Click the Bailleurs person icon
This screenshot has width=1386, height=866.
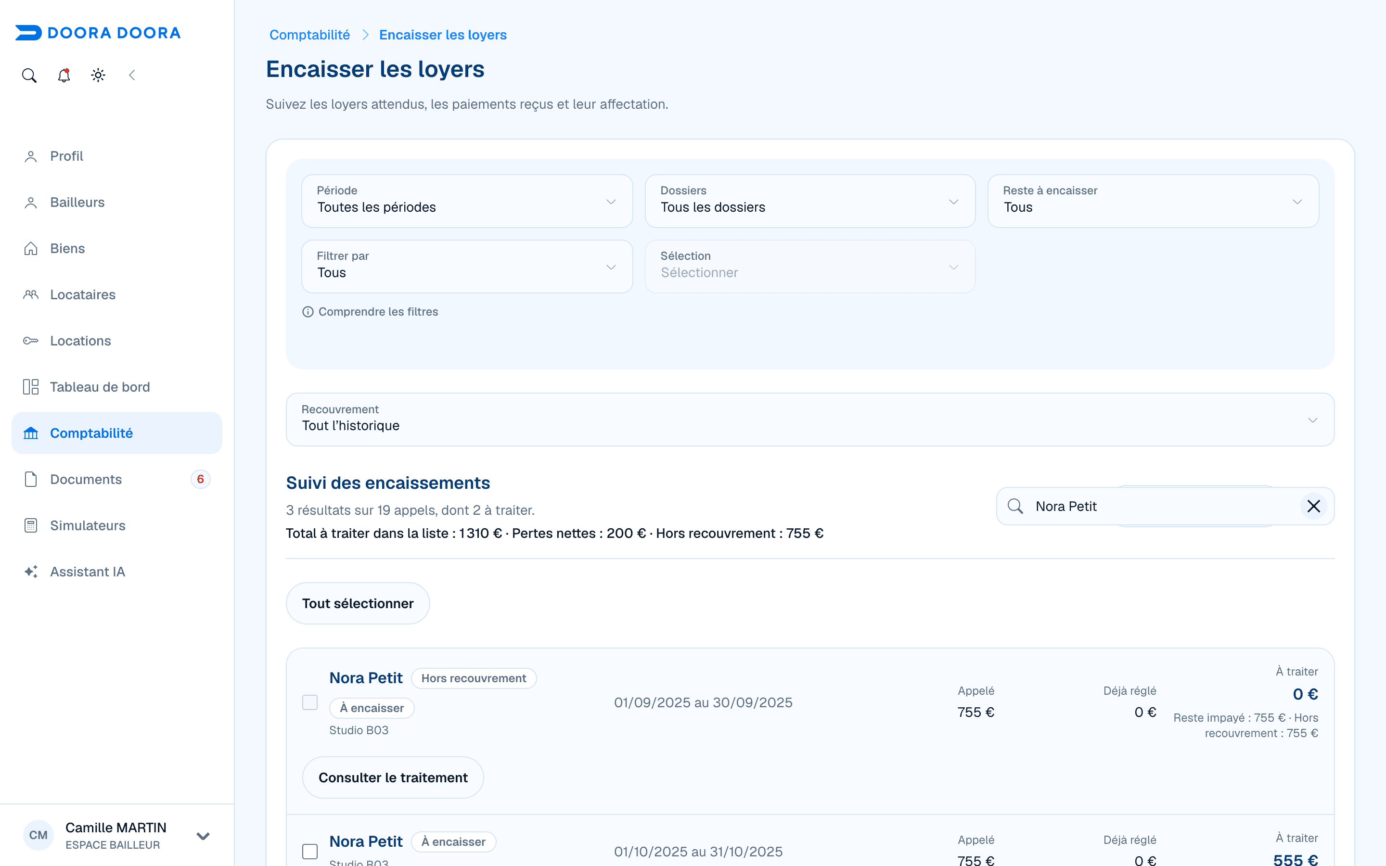31,203
